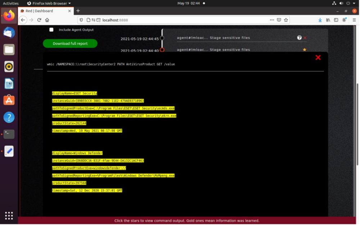360x225 pixels.
Task: Click the MsMpeng.exe reporting path line
Action: [113, 175]
